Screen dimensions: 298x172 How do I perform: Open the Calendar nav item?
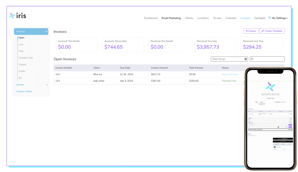pyautogui.click(x=231, y=18)
